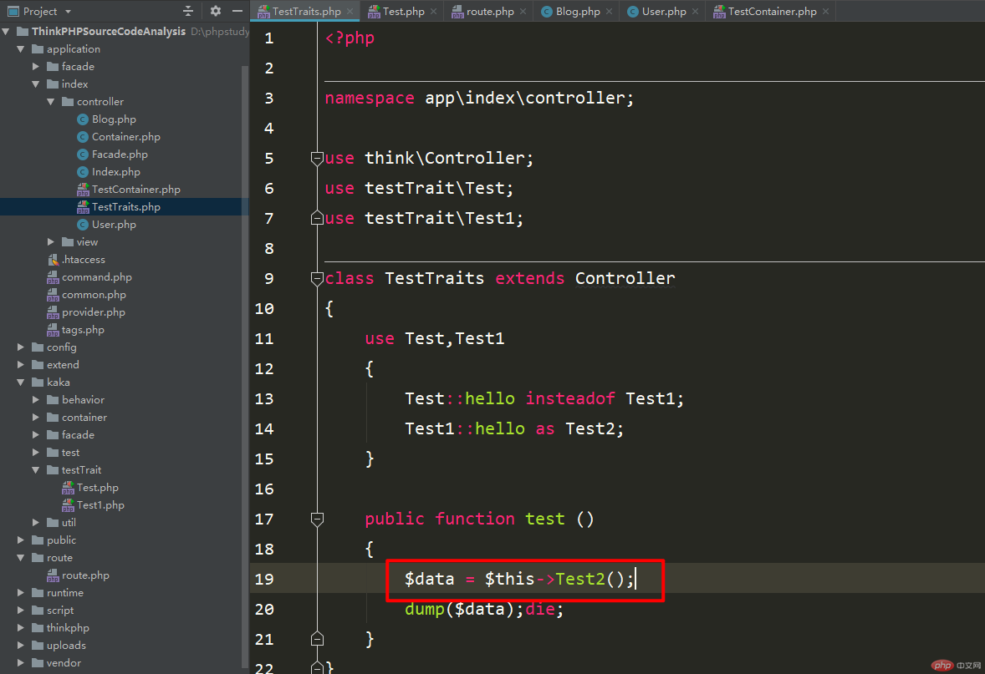The image size is (985, 674).
Task: Expand the container folder
Action: pyautogui.click(x=36, y=418)
